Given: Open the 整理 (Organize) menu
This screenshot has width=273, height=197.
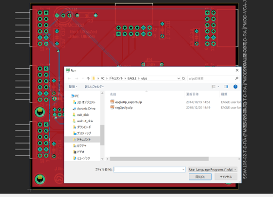Looking at the screenshot, I should [73, 86].
